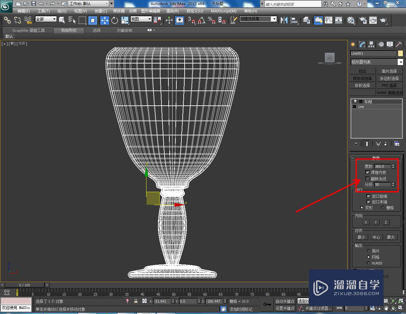Open the 创建选择集 dropdown
Viewport: 406px width, 314px height.
(258, 19)
